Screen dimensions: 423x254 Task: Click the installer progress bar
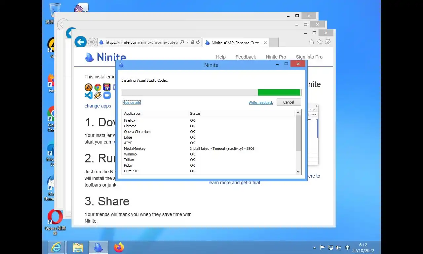211,92
